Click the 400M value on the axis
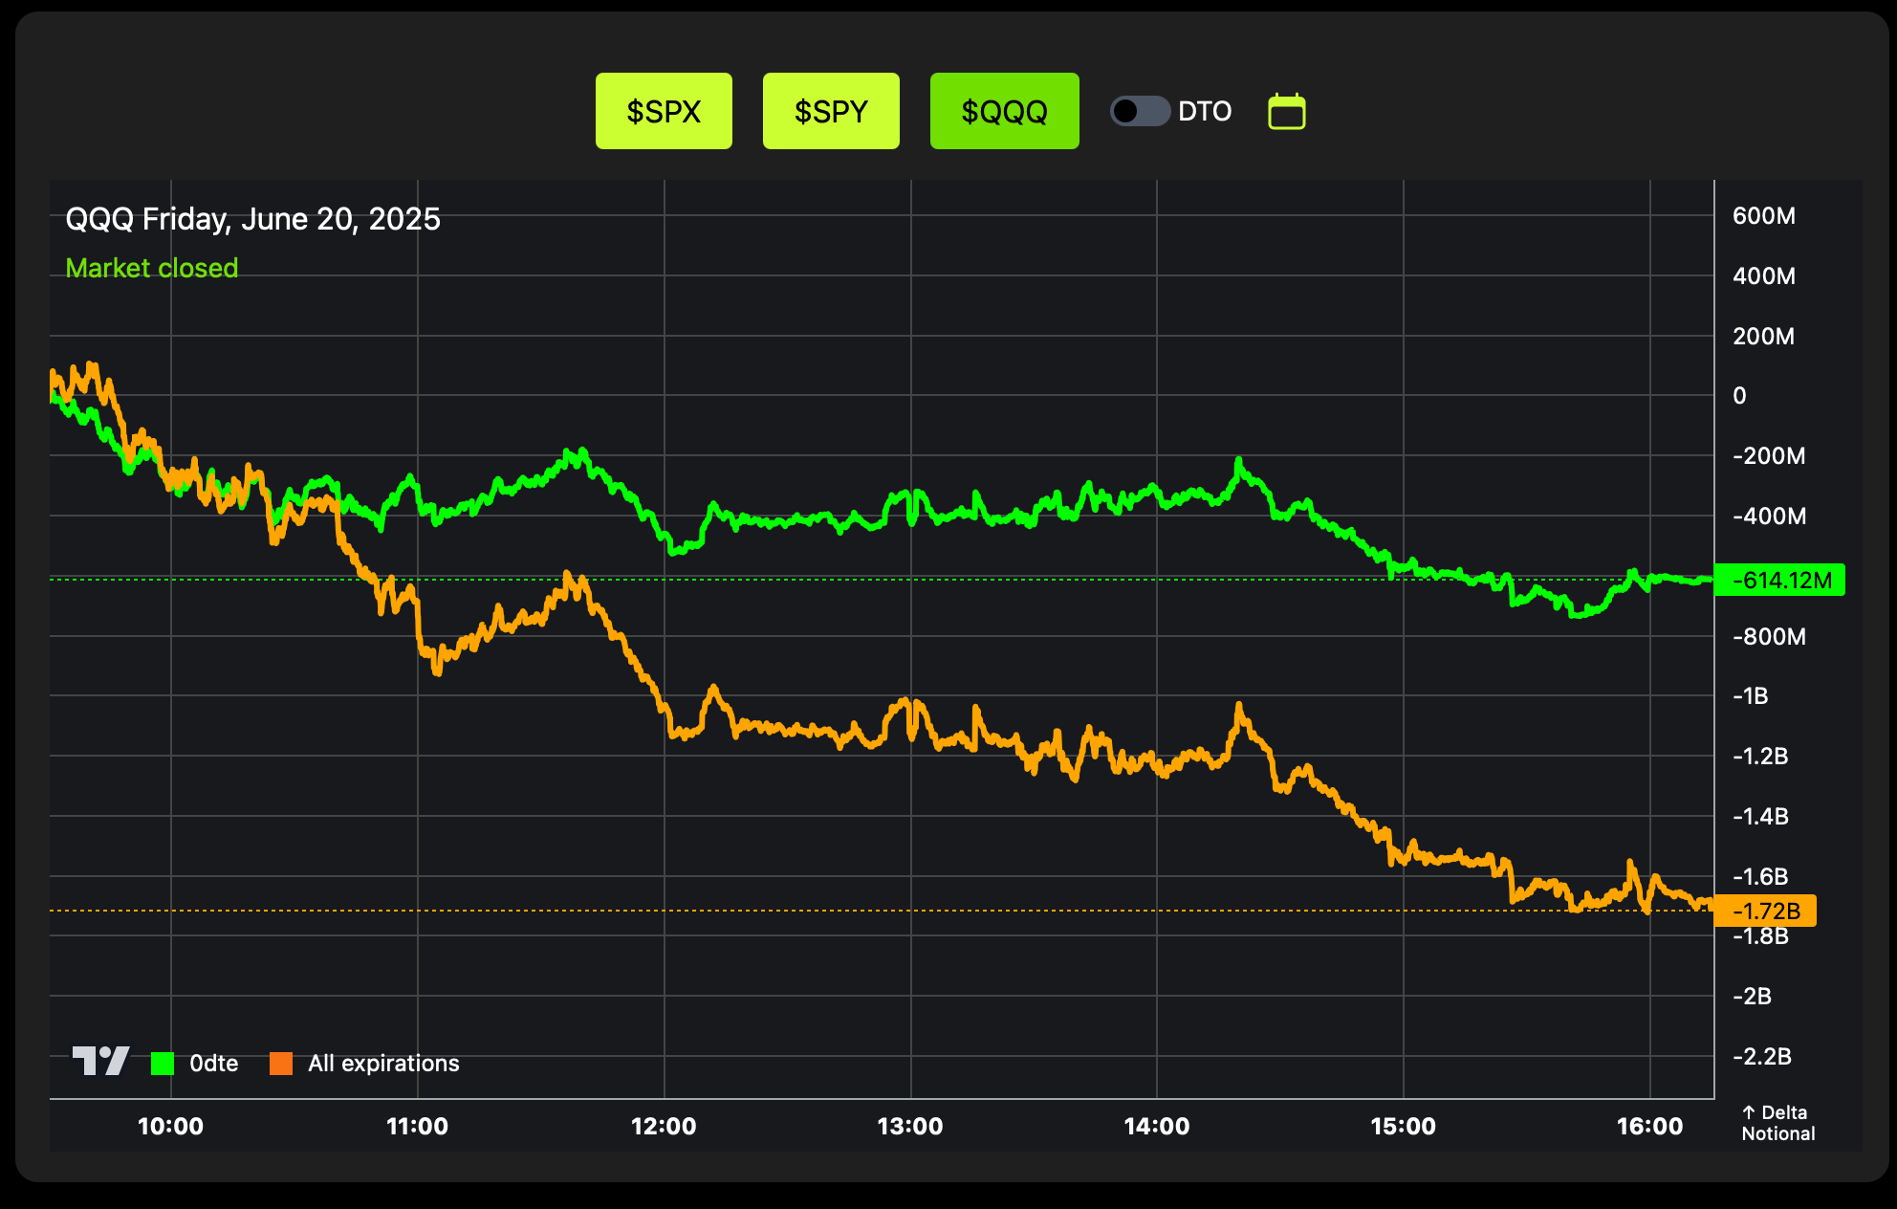 [x=1764, y=276]
